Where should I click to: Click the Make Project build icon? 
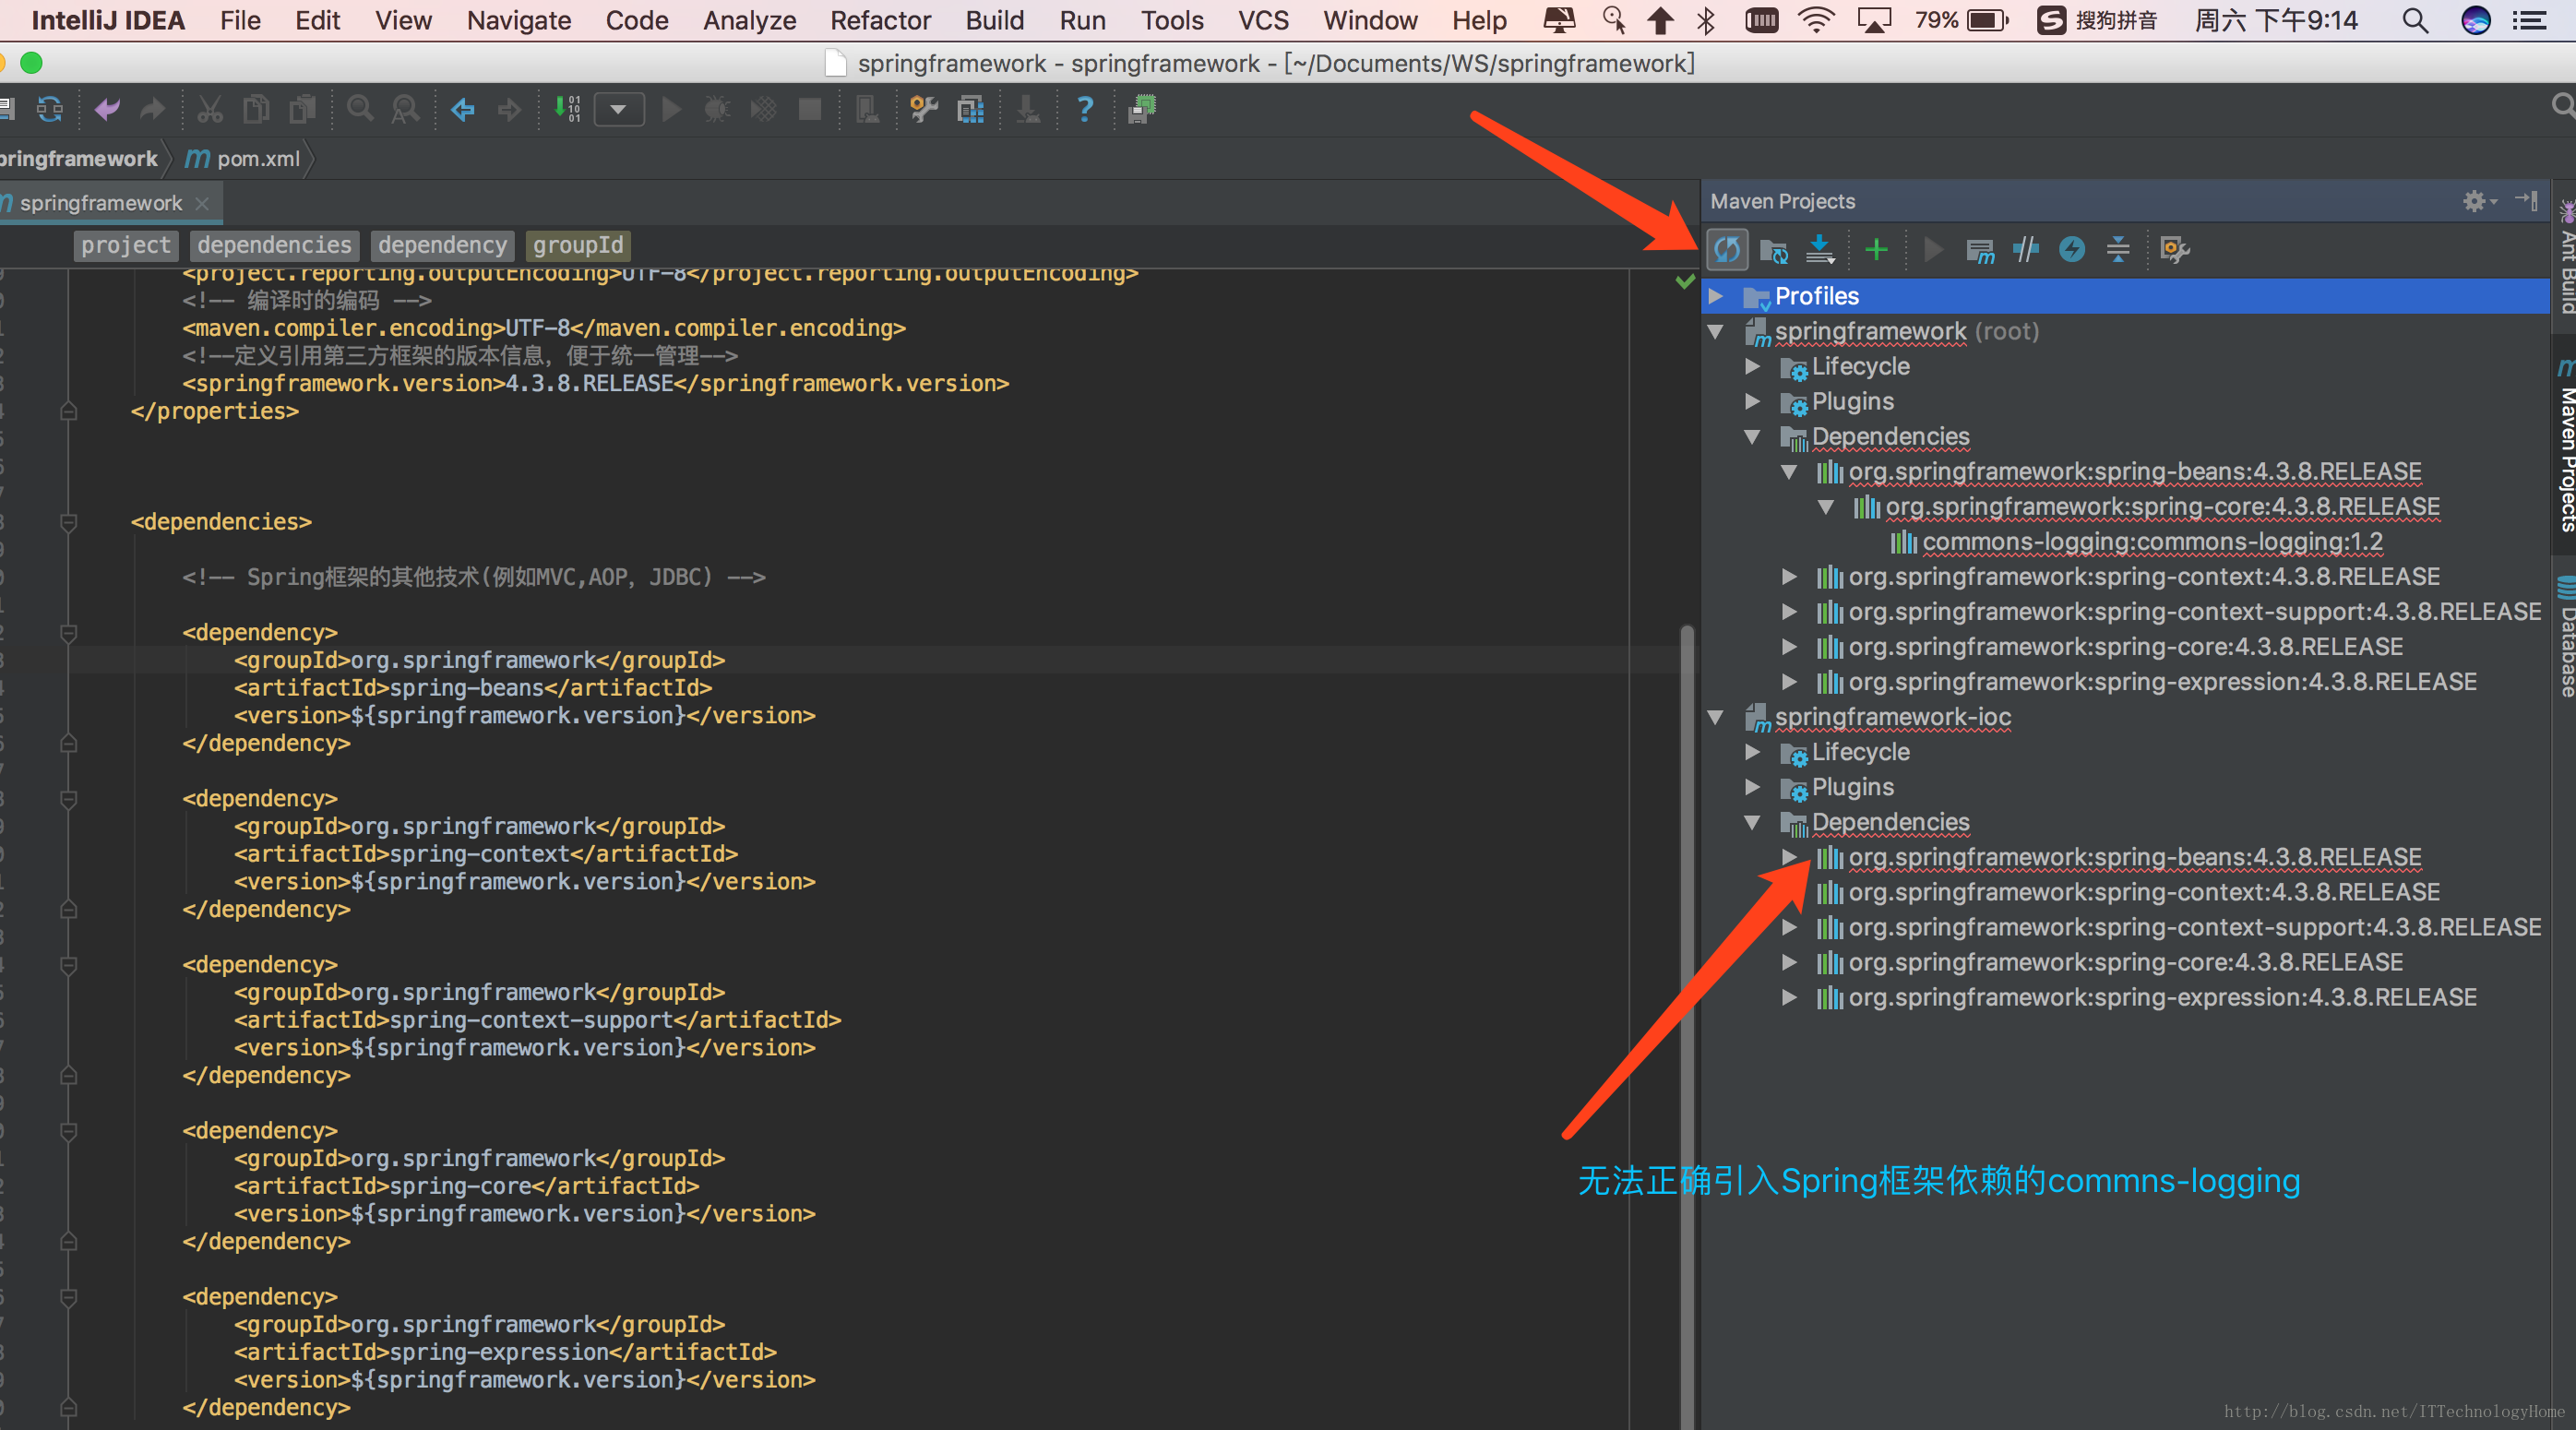pos(567,109)
